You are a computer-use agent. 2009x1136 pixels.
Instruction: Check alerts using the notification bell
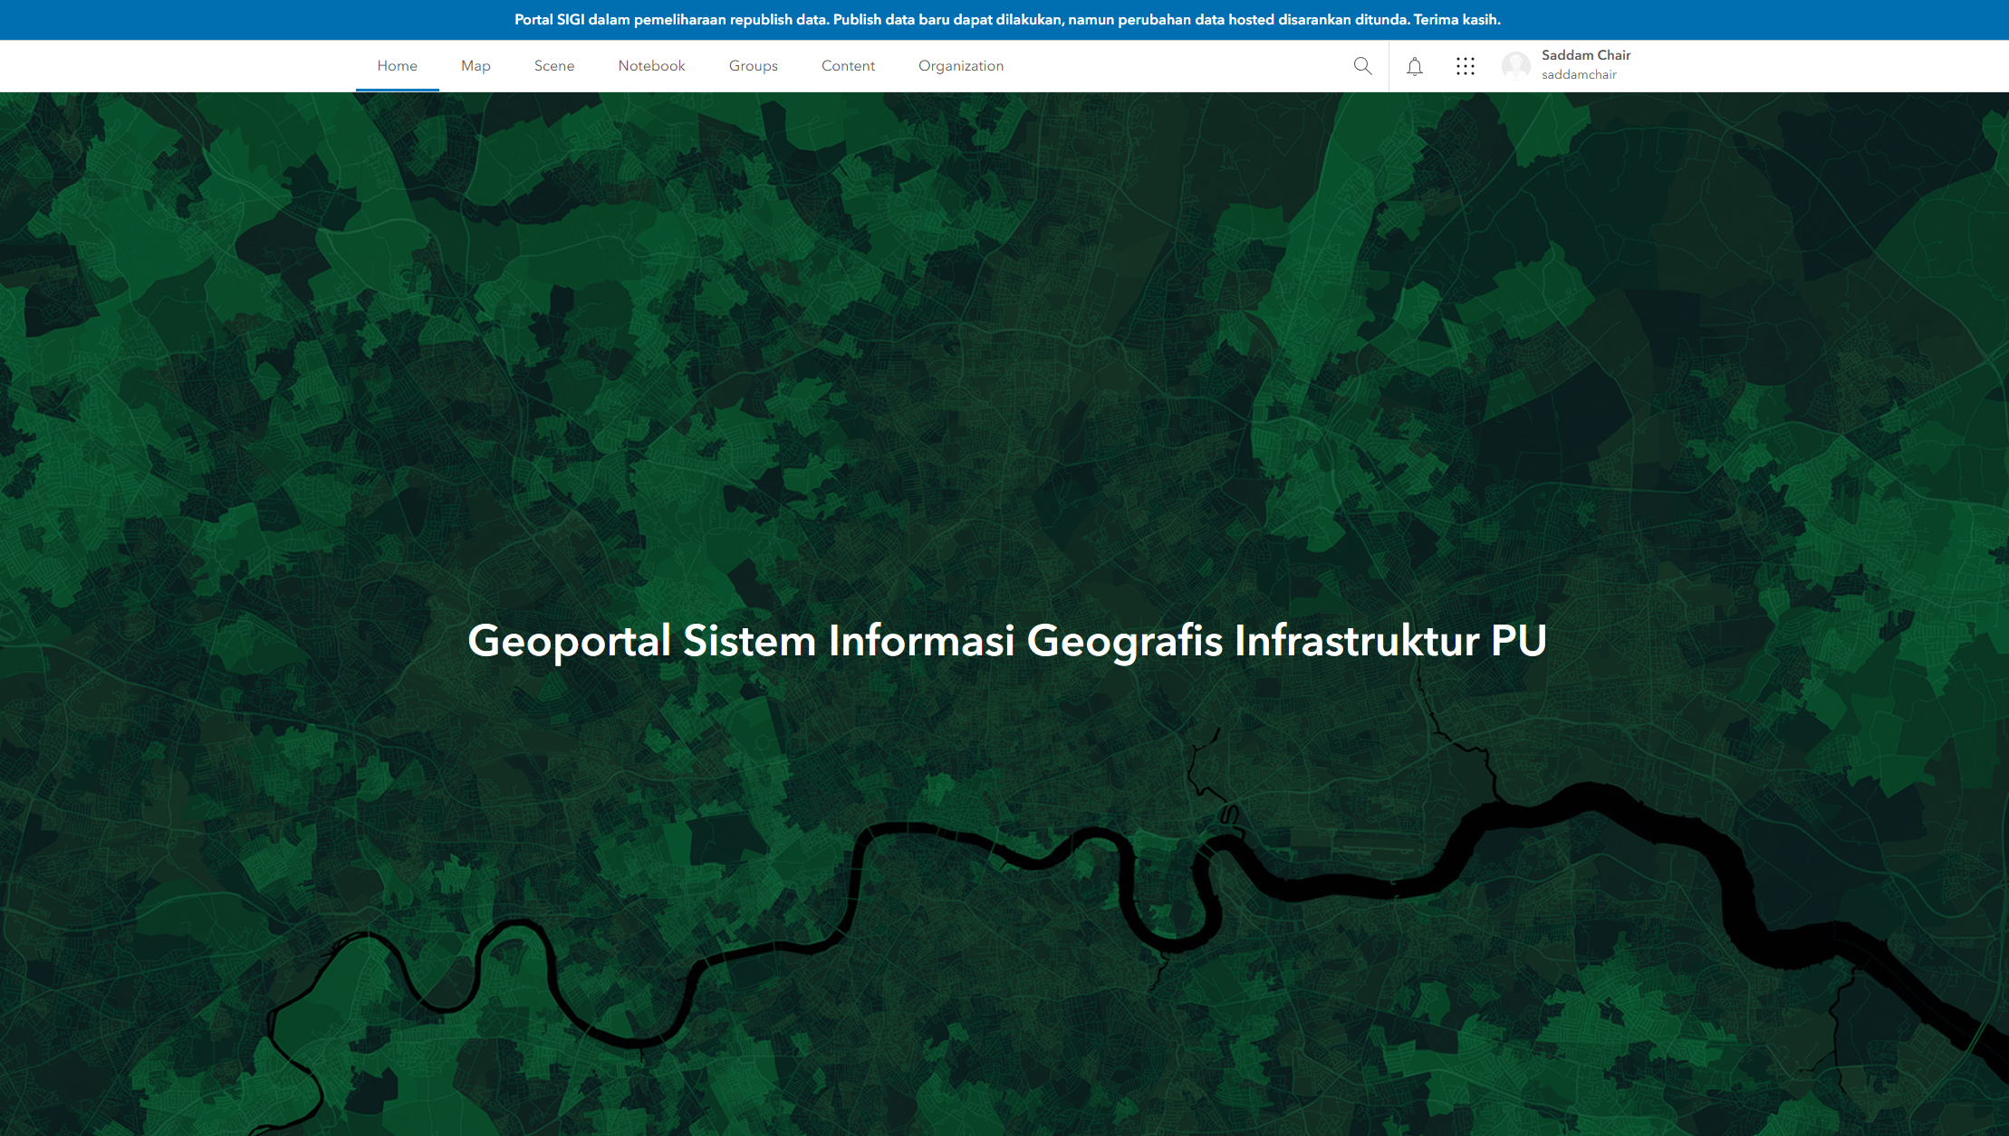(x=1414, y=65)
